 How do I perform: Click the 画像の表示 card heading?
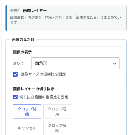click(23, 52)
